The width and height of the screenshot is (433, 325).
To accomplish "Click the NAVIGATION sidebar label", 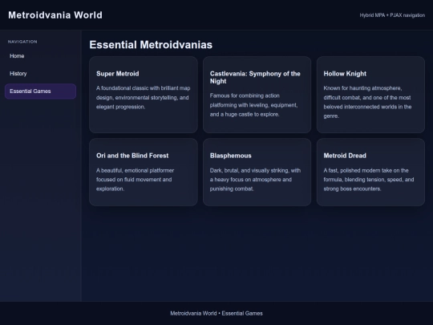I will click(22, 42).
